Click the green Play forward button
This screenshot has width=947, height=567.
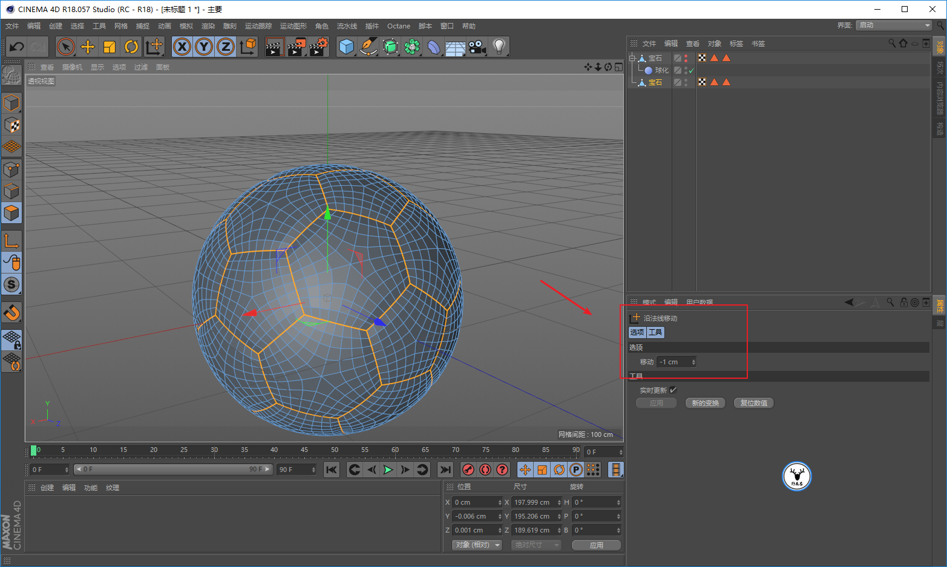point(388,470)
